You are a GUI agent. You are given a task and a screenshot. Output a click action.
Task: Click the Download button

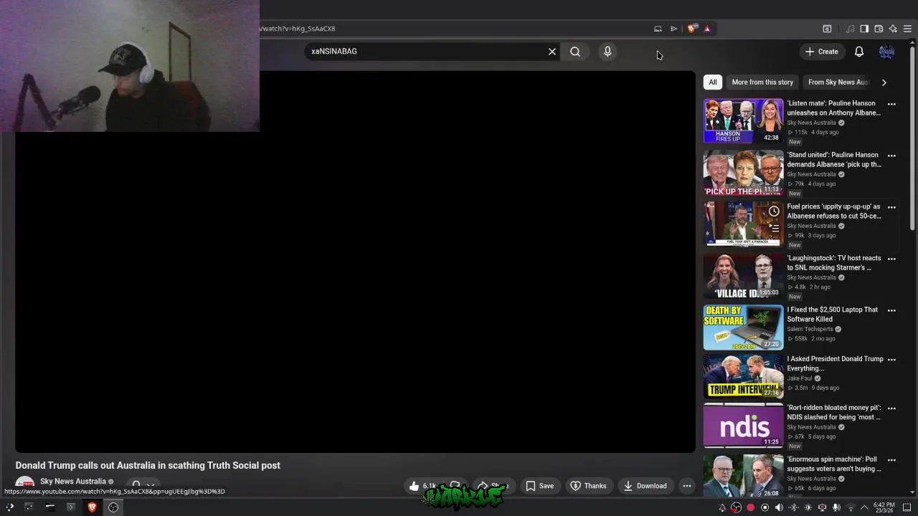coord(645,486)
